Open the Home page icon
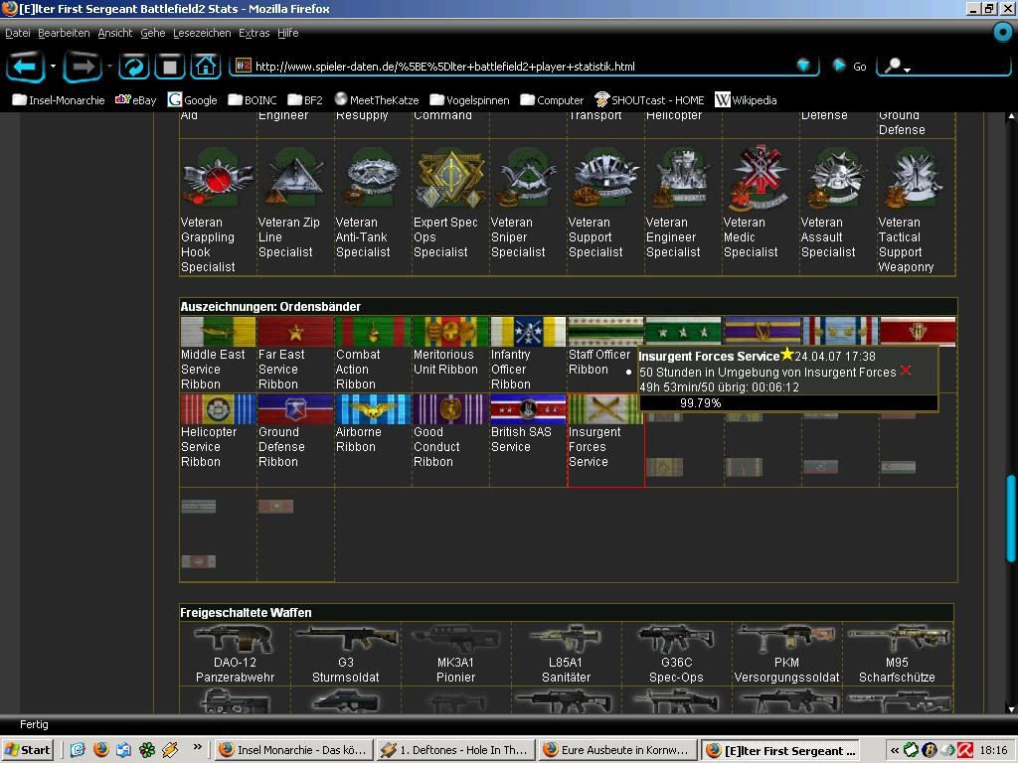Viewport: 1018px width, 763px height. tap(206, 67)
